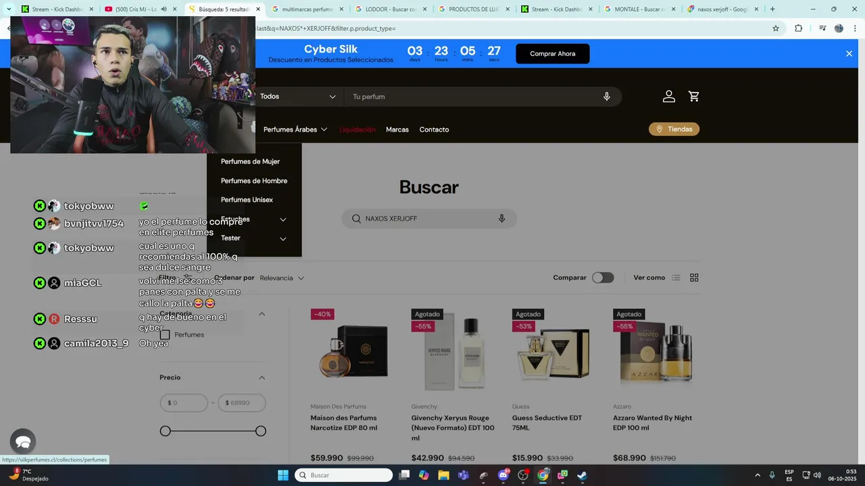This screenshot has height=486, width=865.
Task: Collapse the Precio filter section
Action: (x=262, y=377)
